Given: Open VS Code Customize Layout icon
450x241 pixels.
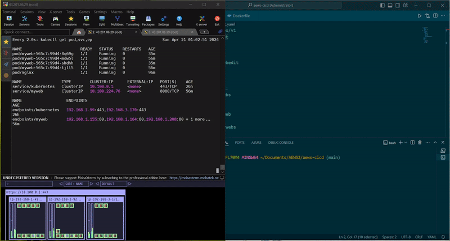Looking at the screenshot, I should [406, 5].
